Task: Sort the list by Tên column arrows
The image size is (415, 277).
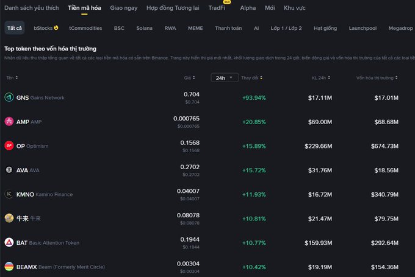Action: click(x=16, y=78)
